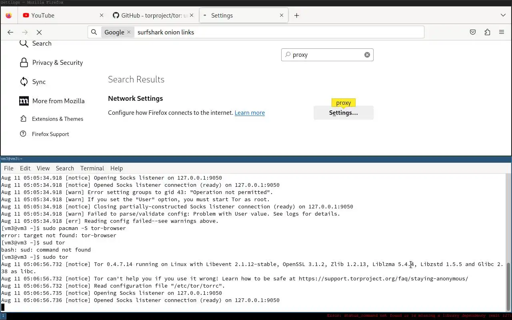Click the terminal vertical scrollbar thumb
The height and width of the screenshot is (320, 512).
tap(509, 287)
